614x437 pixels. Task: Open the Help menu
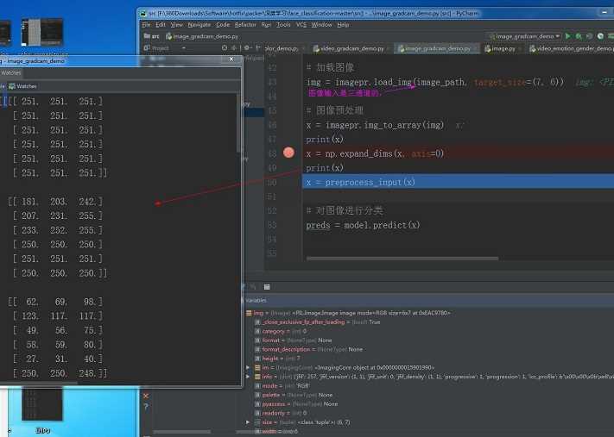point(343,25)
